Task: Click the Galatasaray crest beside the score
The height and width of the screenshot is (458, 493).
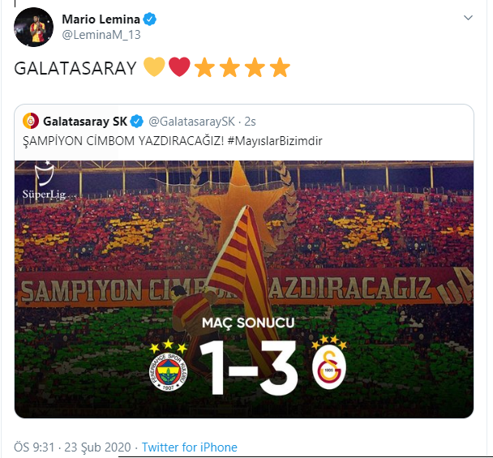Action: click(329, 366)
